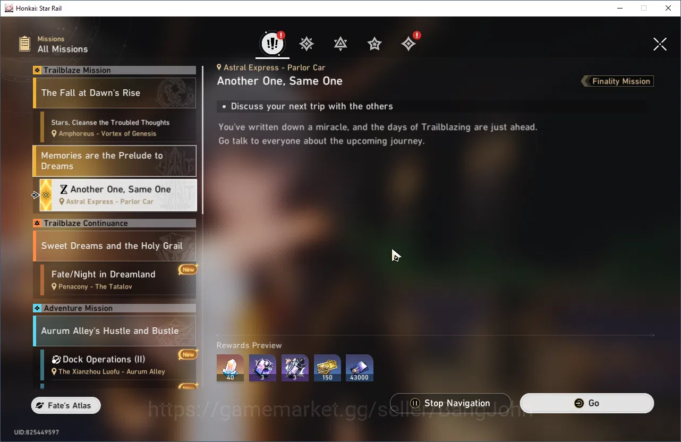
Task: Click the Dock Operations mission type icon
Action: [56, 359]
